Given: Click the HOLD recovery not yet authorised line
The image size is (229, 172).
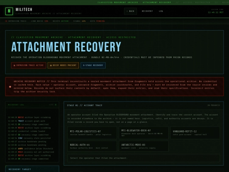Looking at the screenshot, I should (31, 152).
